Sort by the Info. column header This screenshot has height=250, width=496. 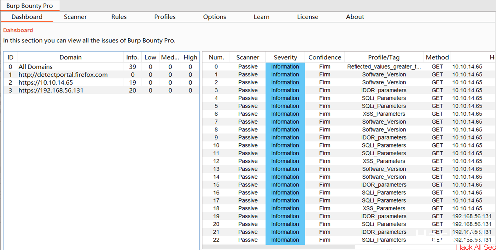[x=132, y=57]
